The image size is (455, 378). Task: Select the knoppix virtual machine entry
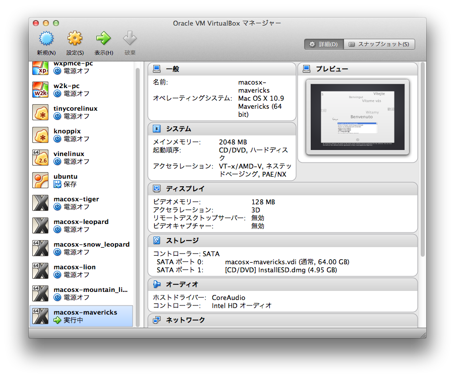67,131
